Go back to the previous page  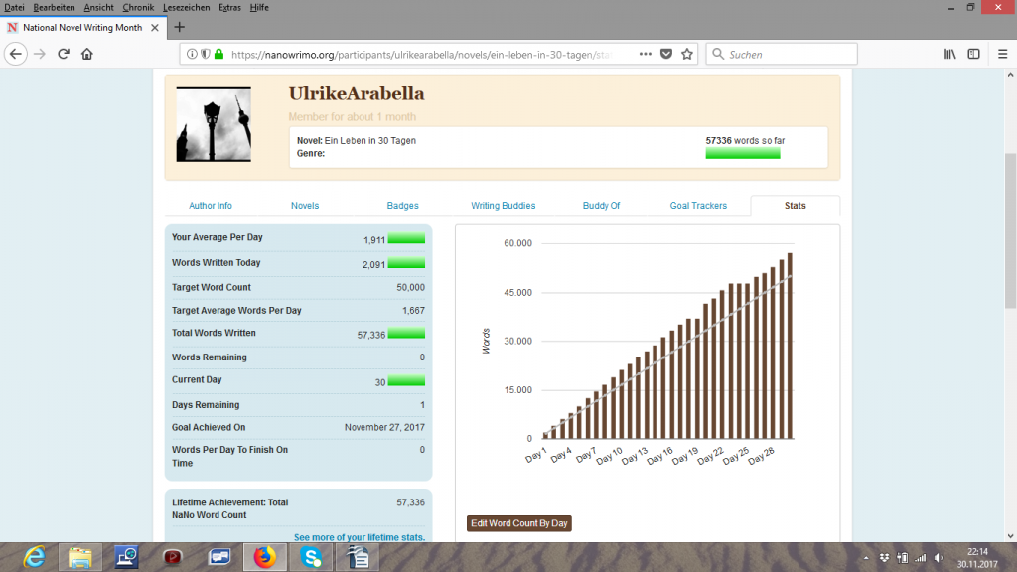pos(16,54)
